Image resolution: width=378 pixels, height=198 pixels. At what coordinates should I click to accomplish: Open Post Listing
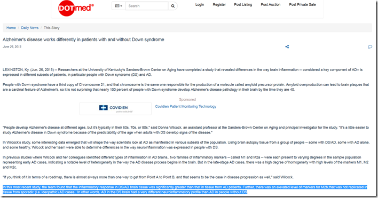[243, 5]
